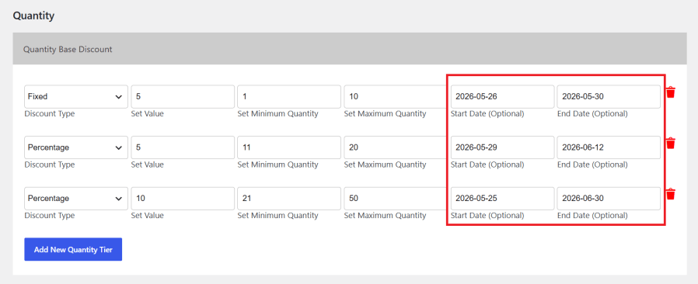Change end date 2026-06-30
Screen dimensions: 698x284
tap(609, 198)
